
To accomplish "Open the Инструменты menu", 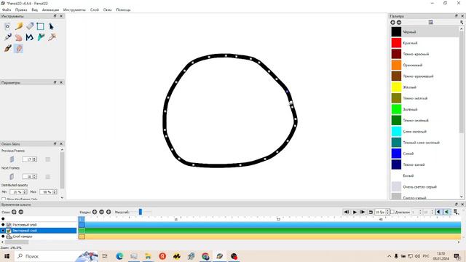I will coord(74,9).
